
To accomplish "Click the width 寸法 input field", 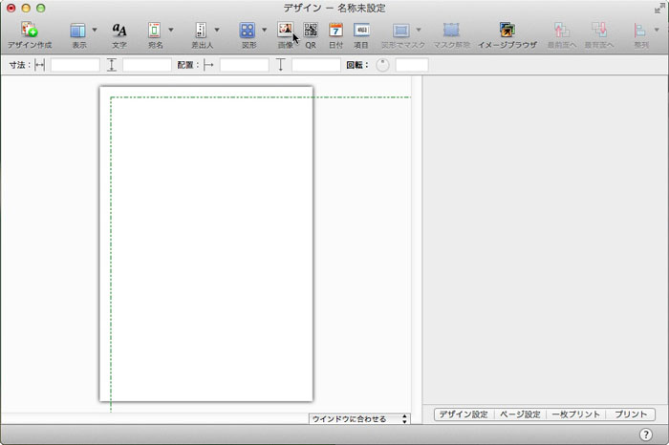I will click(x=75, y=65).
